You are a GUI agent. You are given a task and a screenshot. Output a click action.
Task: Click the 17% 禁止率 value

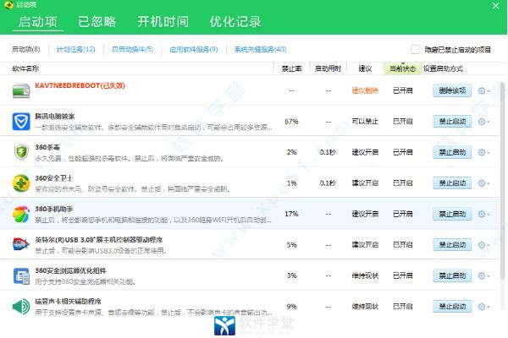(291, 214)
